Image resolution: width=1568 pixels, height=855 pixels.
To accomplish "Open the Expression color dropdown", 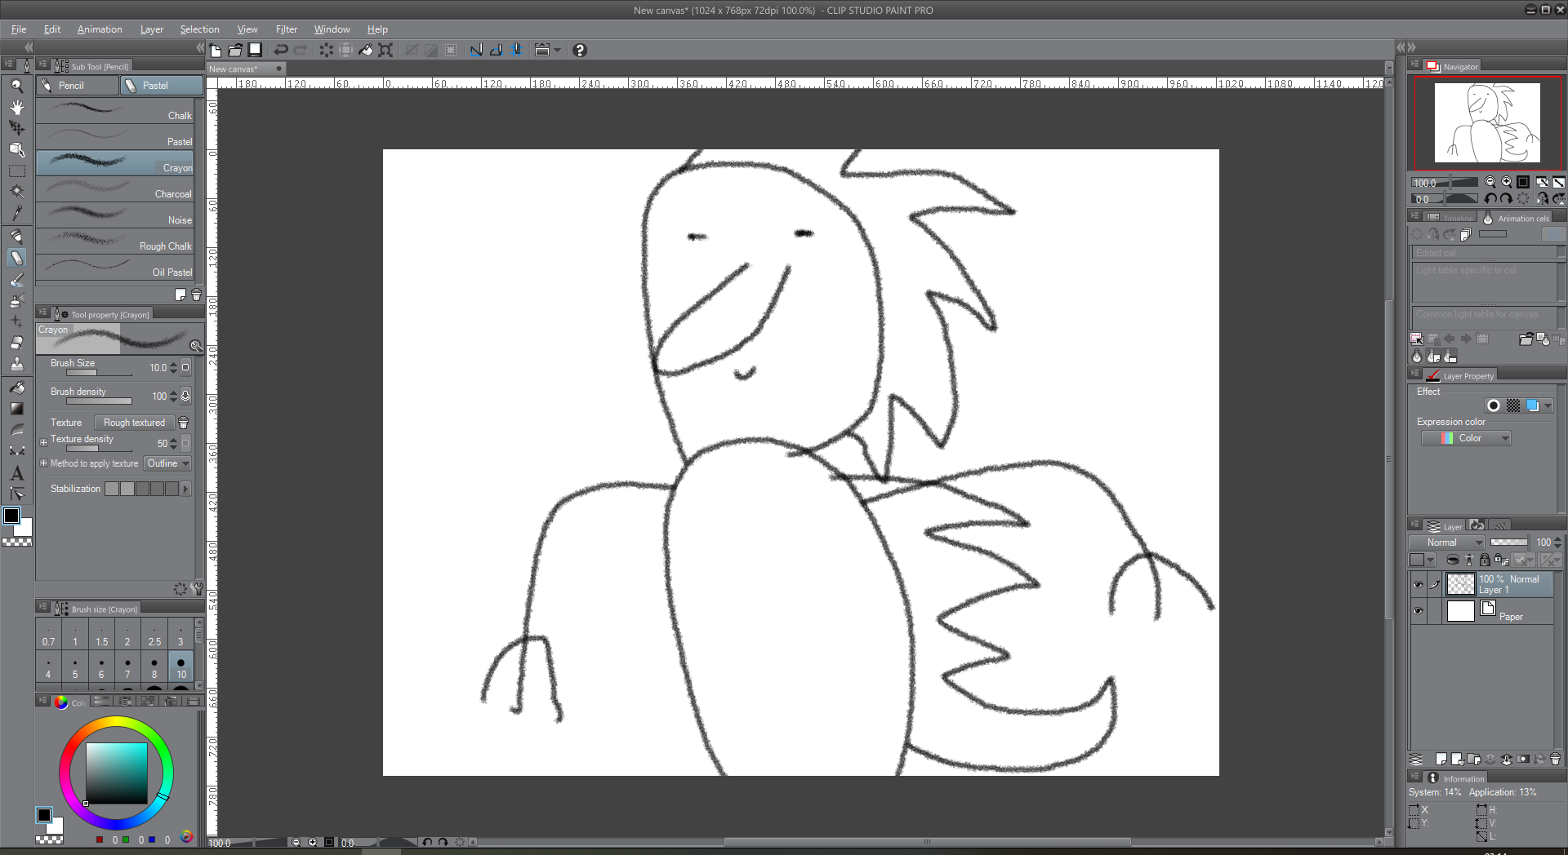I will pyautogui.click(x=1466, y=438).
